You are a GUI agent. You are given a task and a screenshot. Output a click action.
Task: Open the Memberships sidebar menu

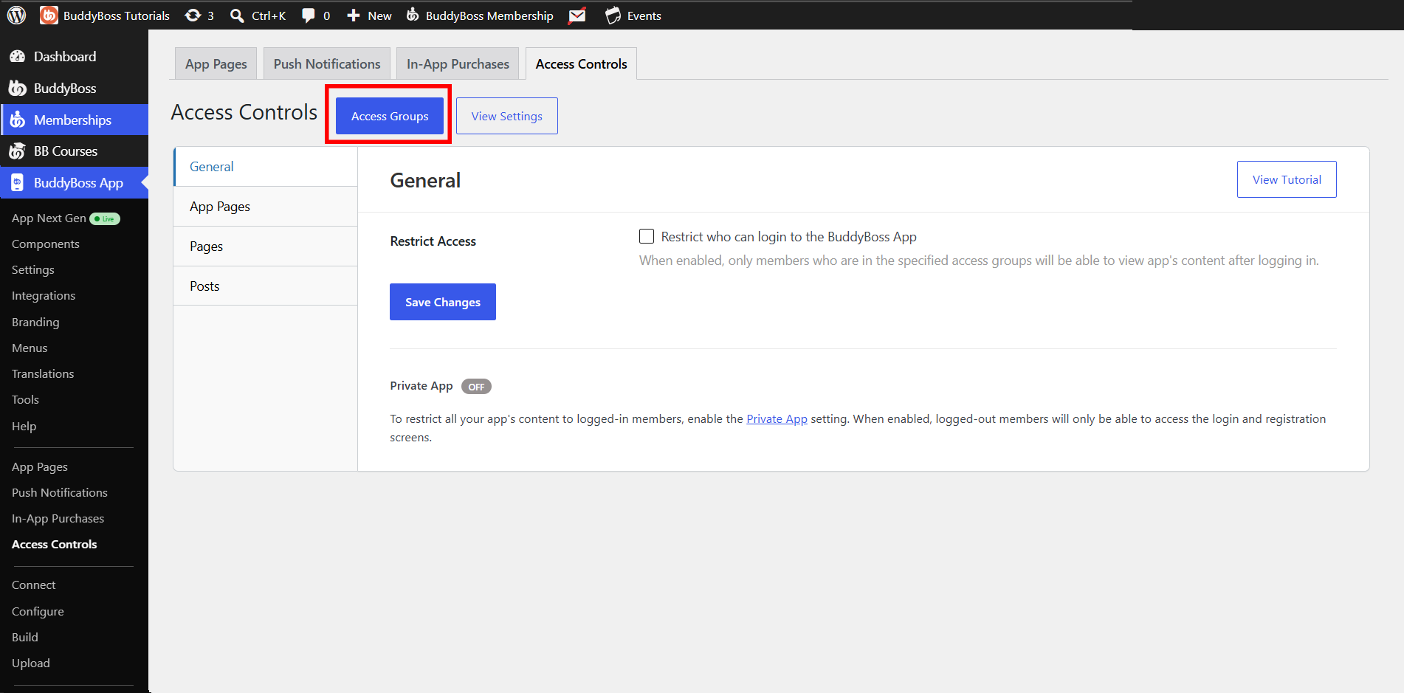click(x=74, y=120)
